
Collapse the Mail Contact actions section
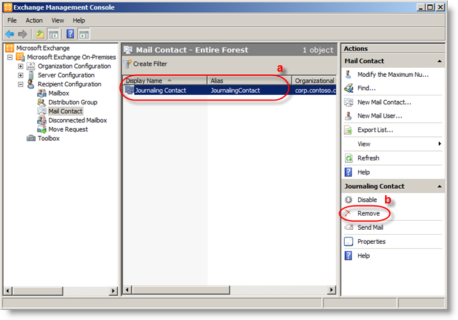click(439, 61)
